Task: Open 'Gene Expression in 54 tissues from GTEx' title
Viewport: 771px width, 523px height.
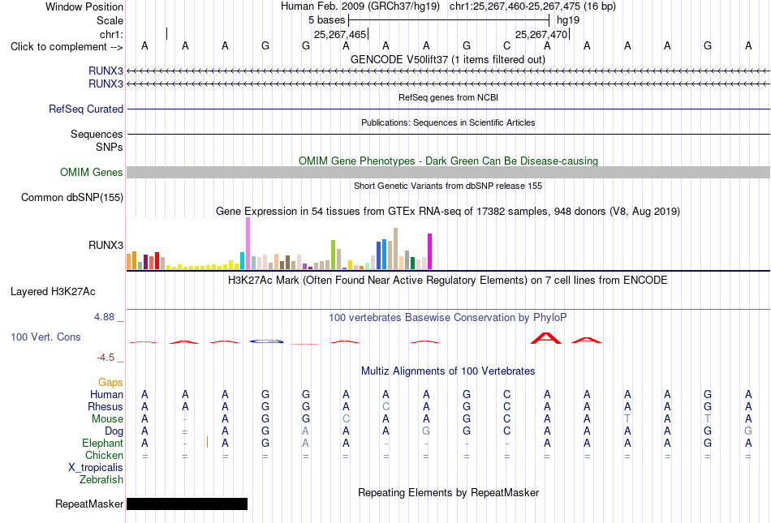Action: coord(448,211)
